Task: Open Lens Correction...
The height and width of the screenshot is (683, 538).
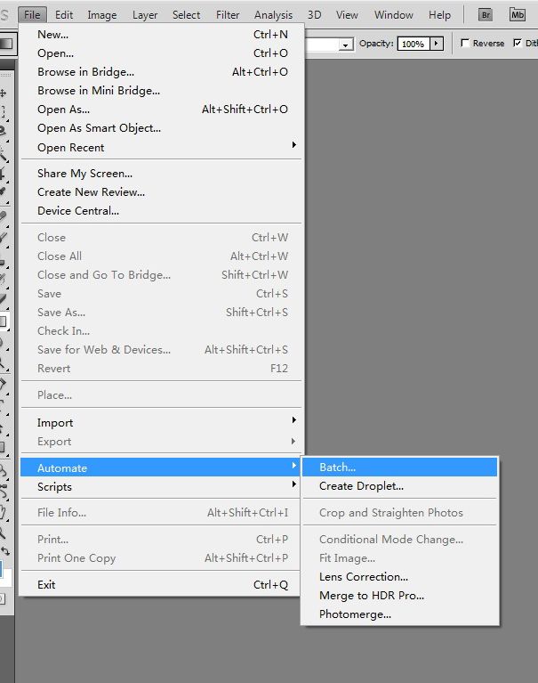Action: [399, 577]
